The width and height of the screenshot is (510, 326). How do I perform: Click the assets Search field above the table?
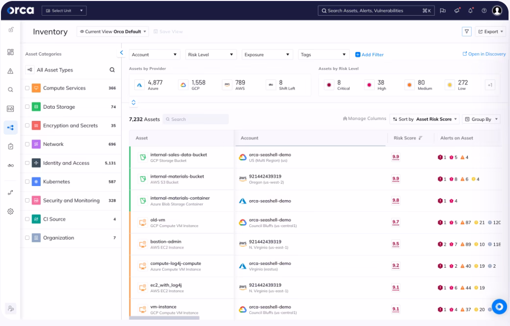pyautogui.click(x=196, y=119)
